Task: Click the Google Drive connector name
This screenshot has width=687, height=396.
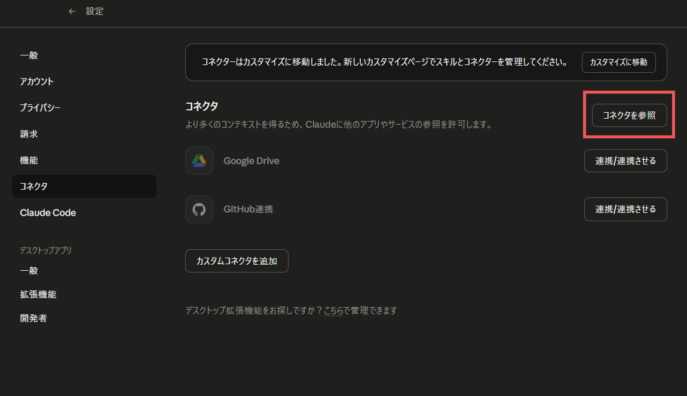Action: (x=251, y=161)
